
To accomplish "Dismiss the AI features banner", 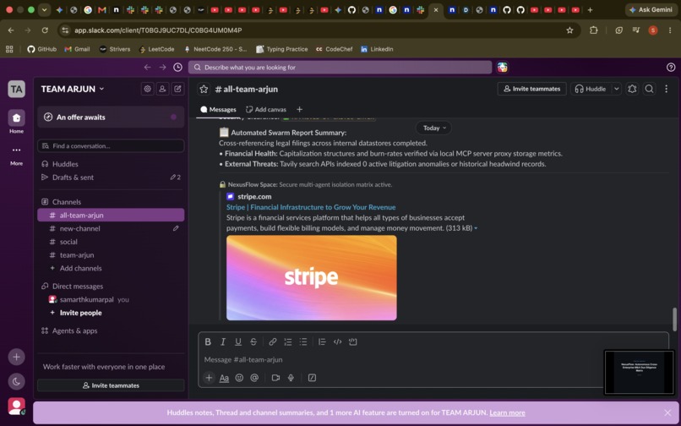I will tap(667, 412).
